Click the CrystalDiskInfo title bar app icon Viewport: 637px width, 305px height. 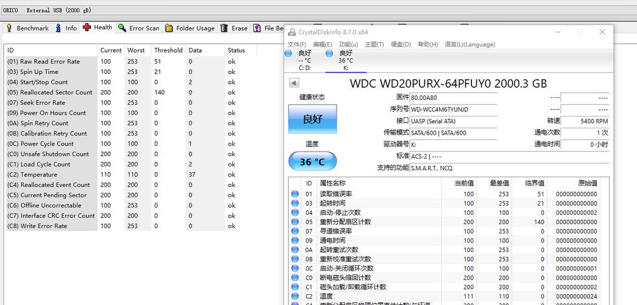[x=292, y=32]
